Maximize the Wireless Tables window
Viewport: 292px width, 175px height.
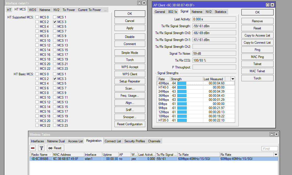click(272, 134)
